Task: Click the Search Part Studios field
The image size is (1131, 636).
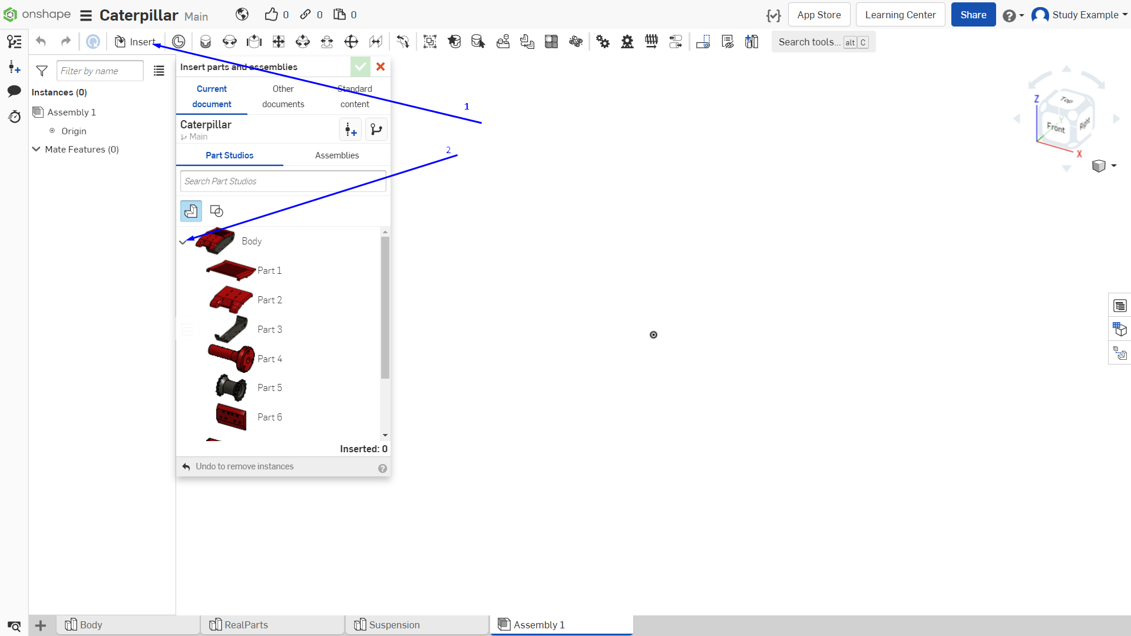Action: tap(283, 181)
